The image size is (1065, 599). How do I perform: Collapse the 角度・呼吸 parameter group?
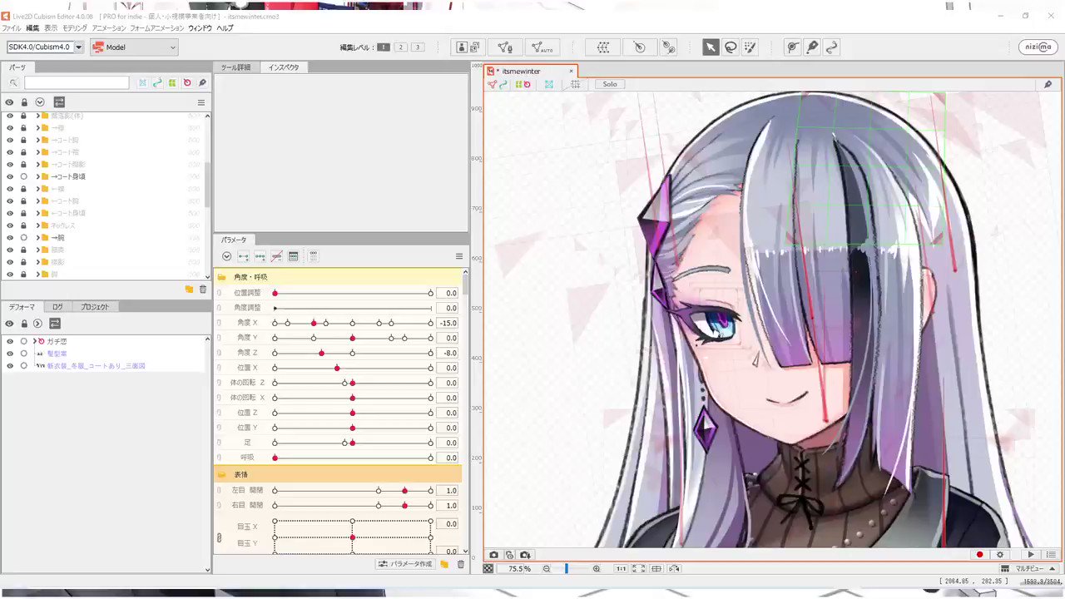[222, 277]
